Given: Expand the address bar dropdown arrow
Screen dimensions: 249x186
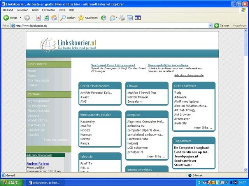Looking at the screenshot, I should click(x=210, y=26).
